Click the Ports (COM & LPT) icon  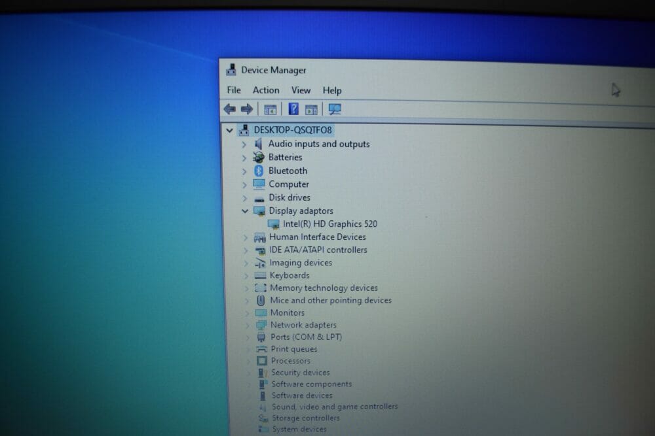261,337
